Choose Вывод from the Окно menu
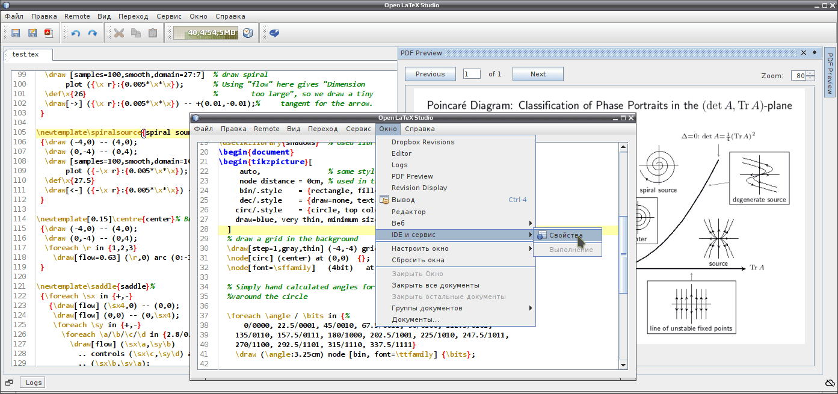Screen dimensions: 838x394 point(455,200)
